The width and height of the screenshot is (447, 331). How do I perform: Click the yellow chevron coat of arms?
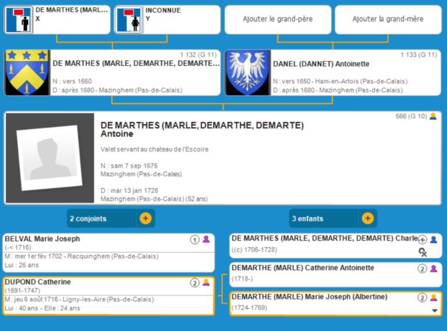26,73
